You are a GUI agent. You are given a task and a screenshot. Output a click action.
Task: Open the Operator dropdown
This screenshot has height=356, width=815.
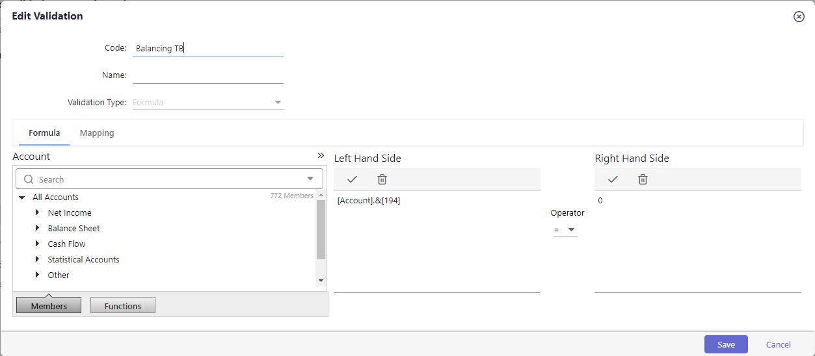(x=565, y=229)
